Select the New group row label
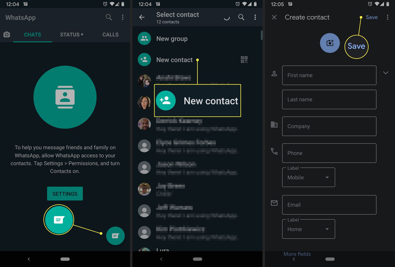 point(172,39)
